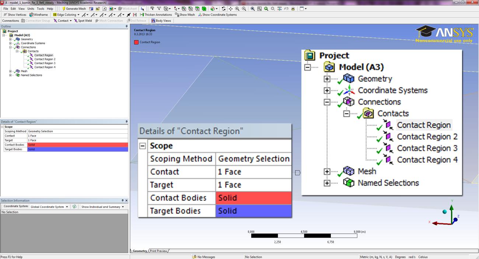Click the cyan isometric ball on triad
The width and height of the screenshot is (479, 259).
coord(444,212)
